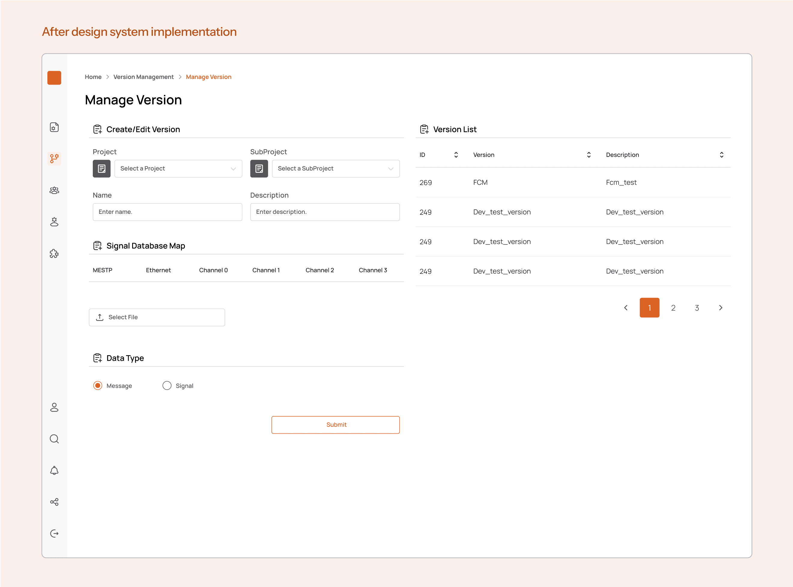Sort the table by Version column arrows
This screenshot has height=587, width=793.
(589, 155)
